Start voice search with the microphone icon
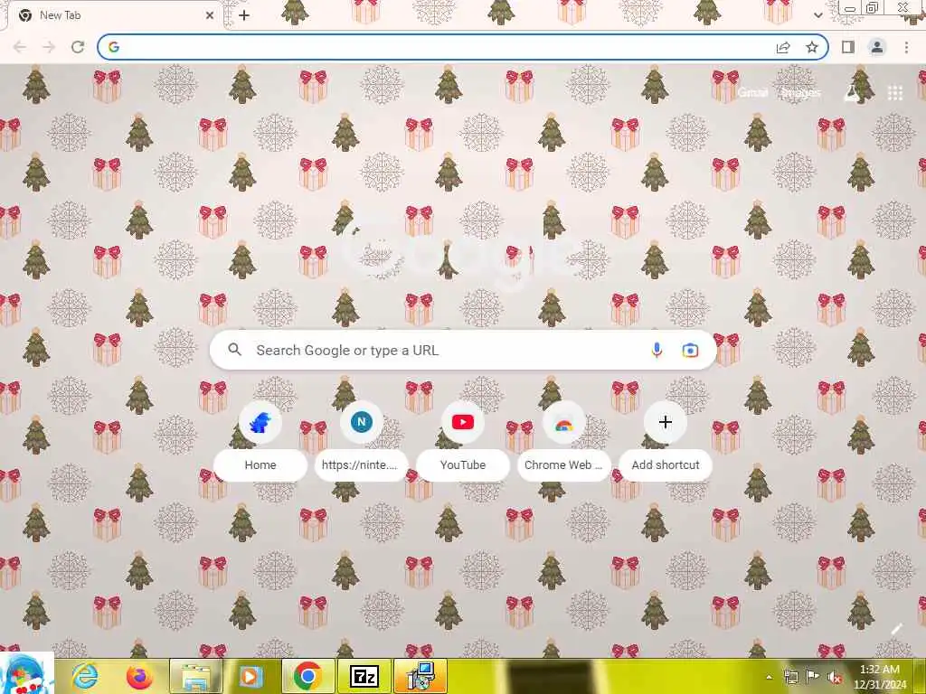The width and height of the screenshot is (926, 694). pos(657,351)
